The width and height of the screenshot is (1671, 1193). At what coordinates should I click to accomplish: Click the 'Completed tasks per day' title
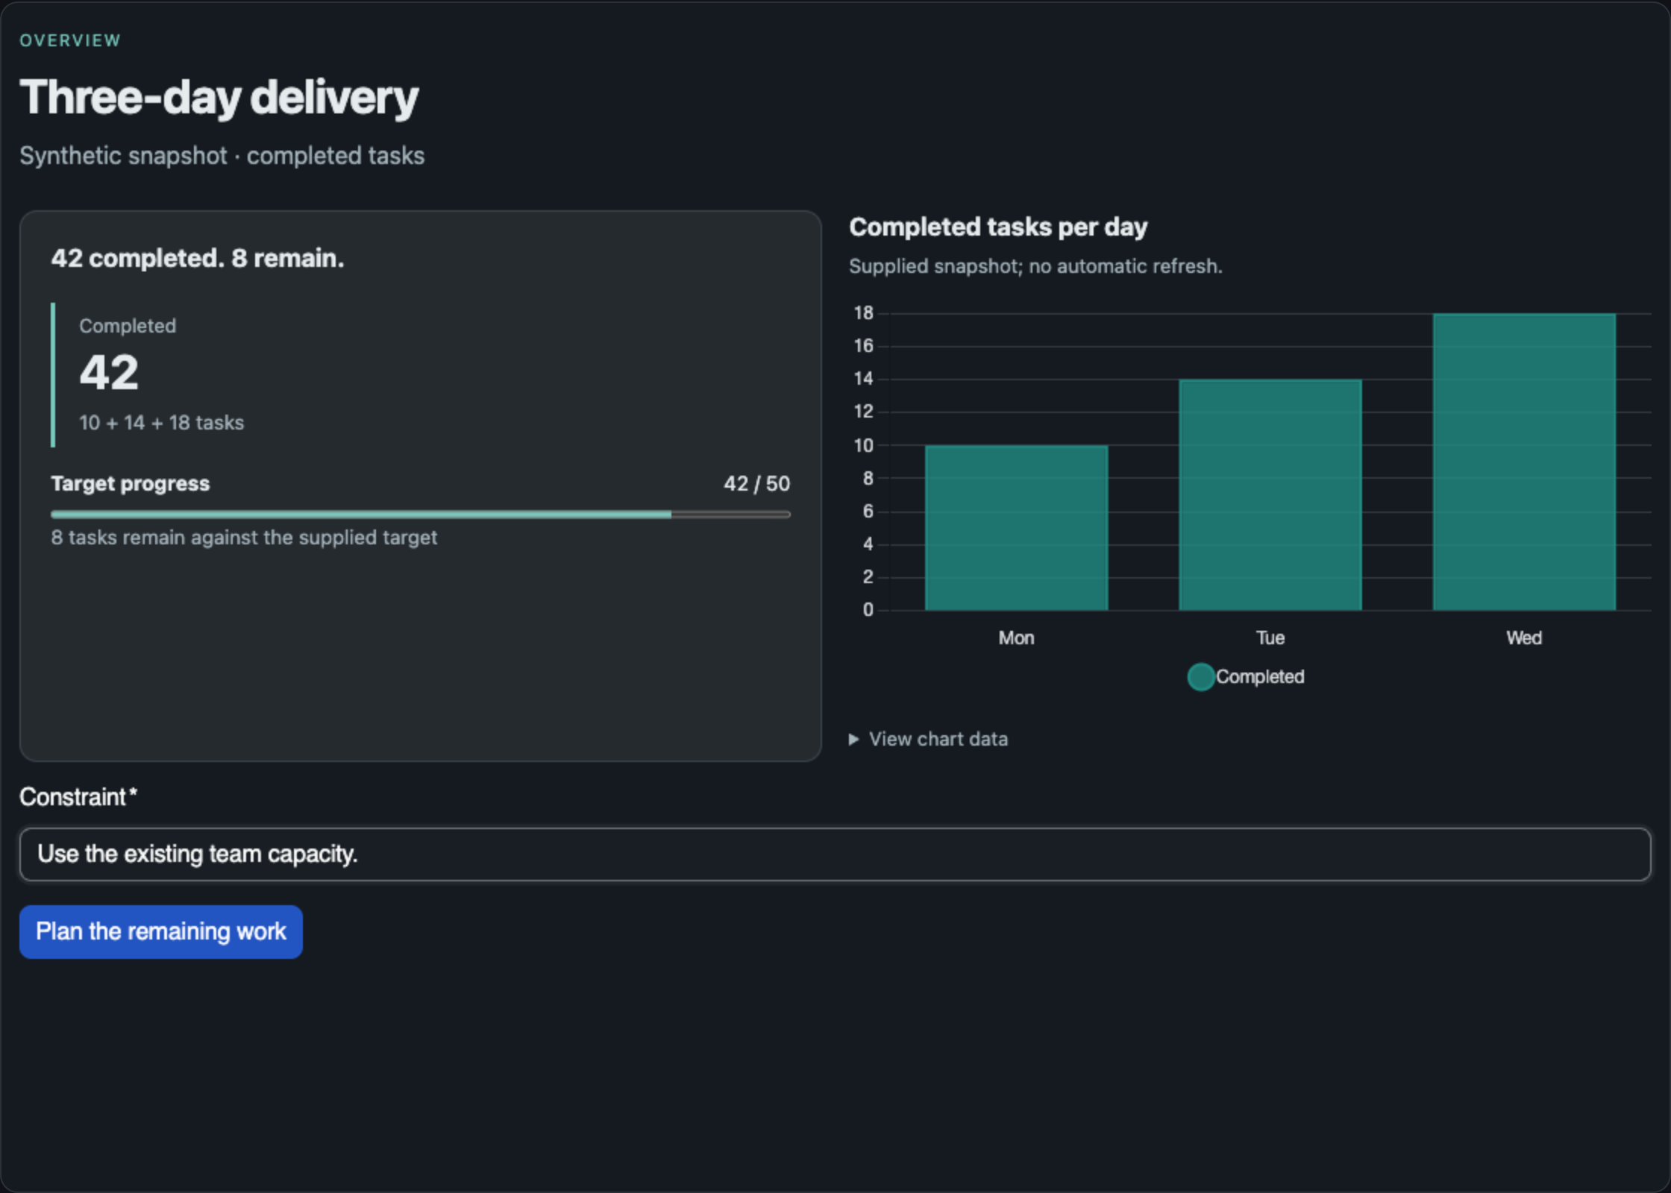point(998,227)
